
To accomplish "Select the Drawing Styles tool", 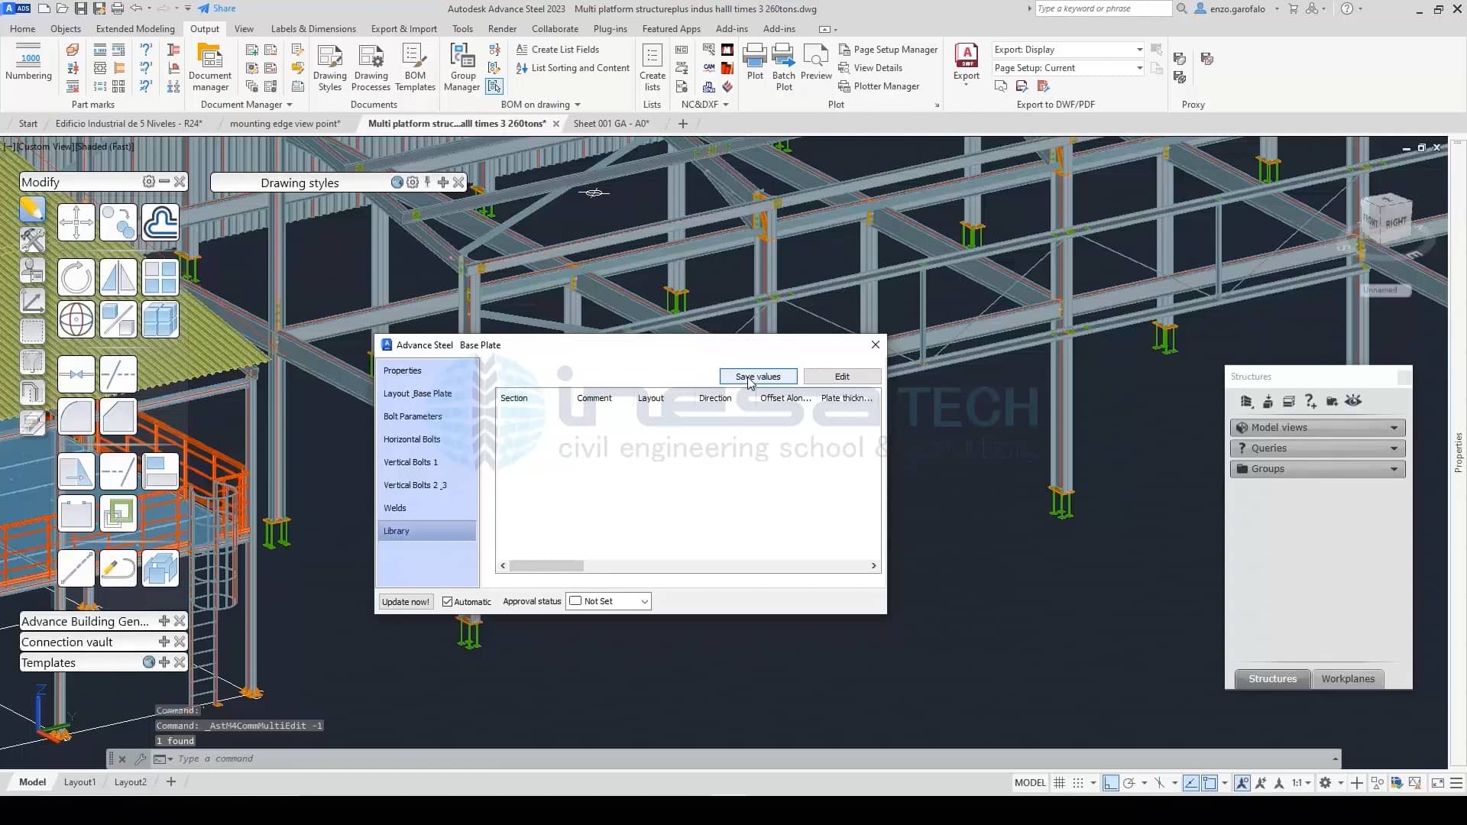I will click(329, 67).
